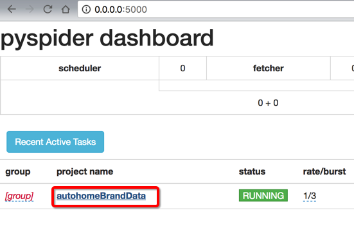Click the scheduler queue count 0

click(182, 68)
